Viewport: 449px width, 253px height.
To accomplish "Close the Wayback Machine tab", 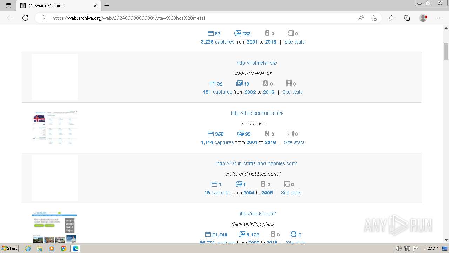I will coord(95,6).
